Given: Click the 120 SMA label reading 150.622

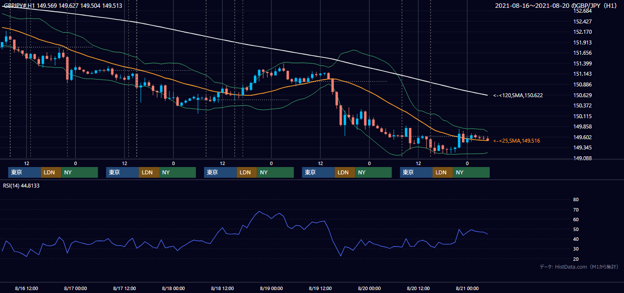Looking at the screenshot, I should click(518, 95).
